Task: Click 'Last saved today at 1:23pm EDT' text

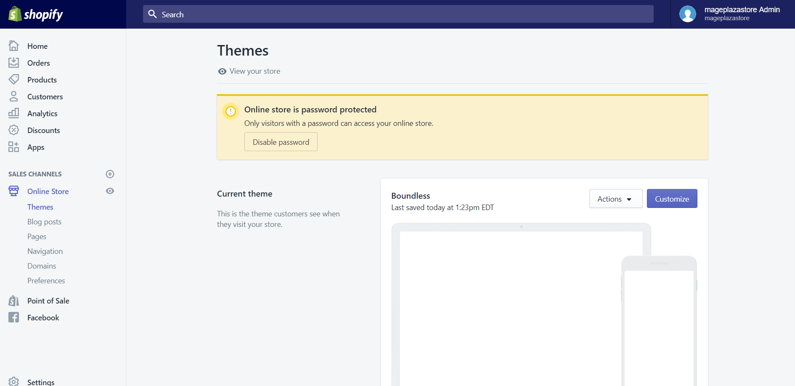Action: point(443,208)
